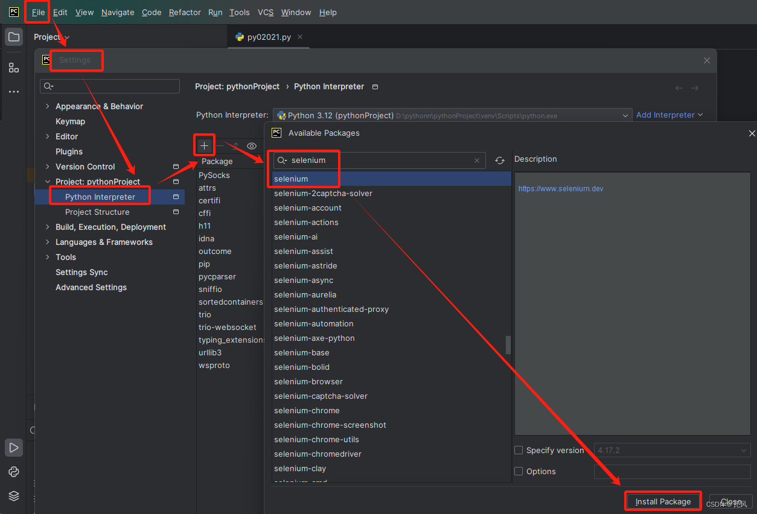Image resolution: width=757 pixels, height=514 pixels.
Task: Open the Edit menu
Action: coord(60,12)
